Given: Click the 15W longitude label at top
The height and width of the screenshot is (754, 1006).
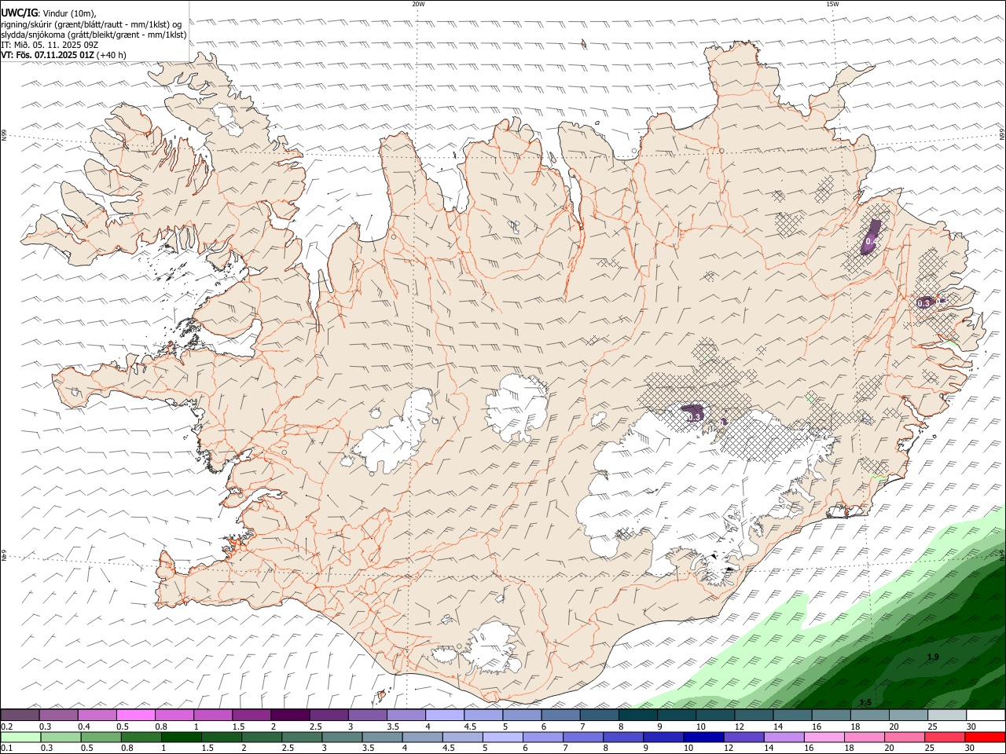Looking at the screenshot, I should (x=832, y=4).
